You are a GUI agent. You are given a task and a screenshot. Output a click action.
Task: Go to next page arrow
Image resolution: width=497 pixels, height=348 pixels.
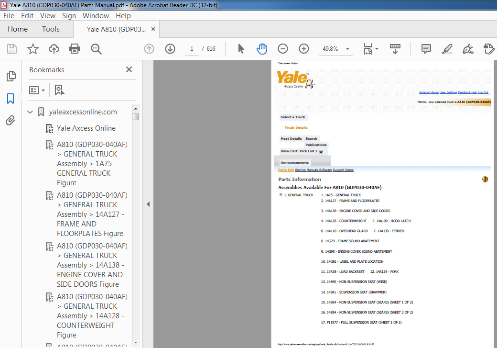(x=170, y=49)
